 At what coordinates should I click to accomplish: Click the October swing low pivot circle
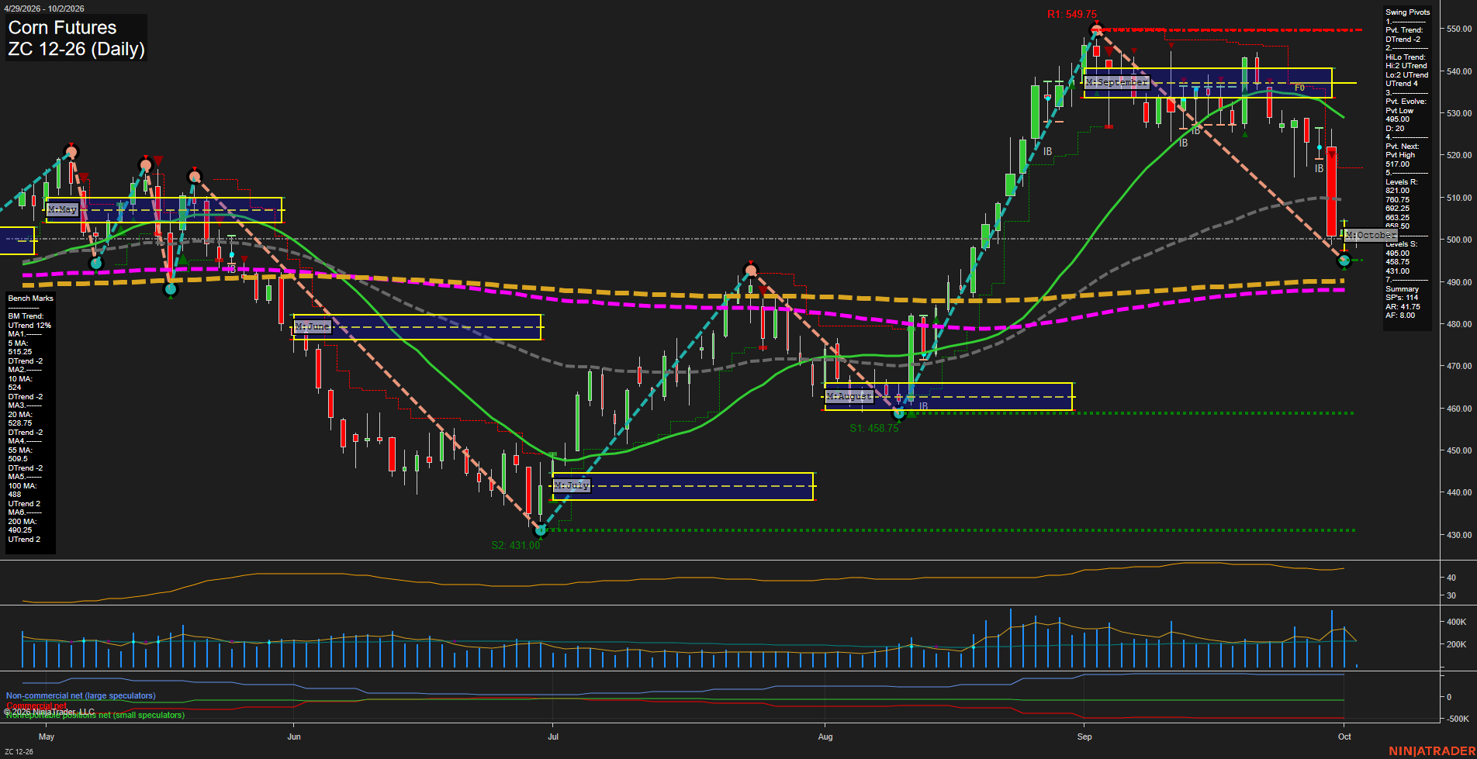1344,260
